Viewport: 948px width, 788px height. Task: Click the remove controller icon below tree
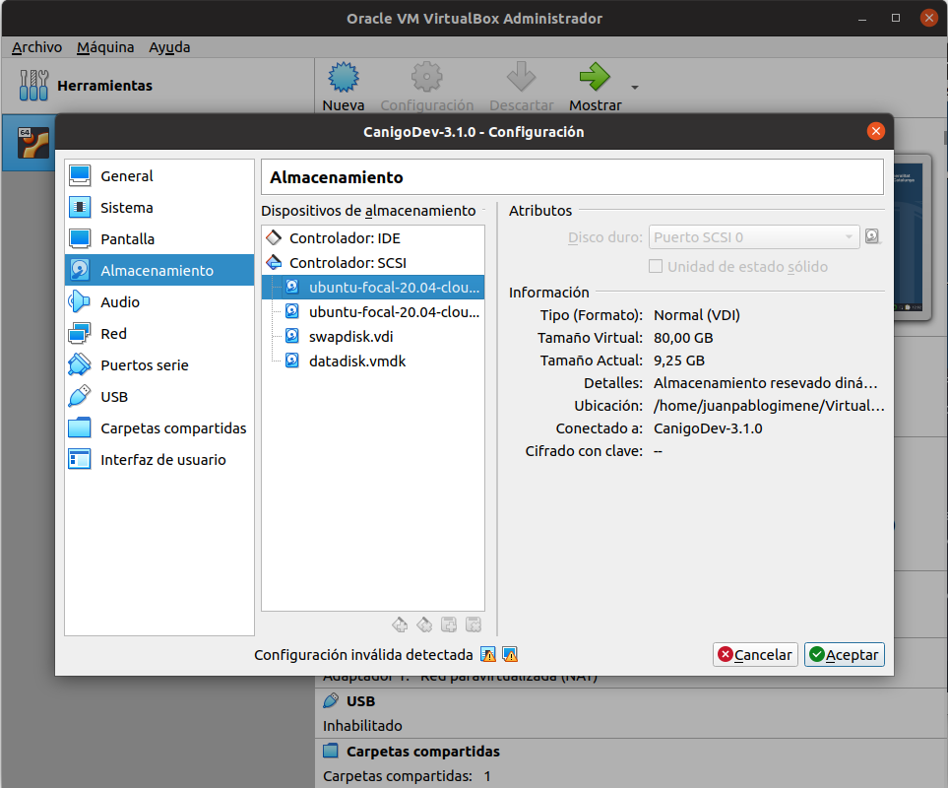point(424,624)
